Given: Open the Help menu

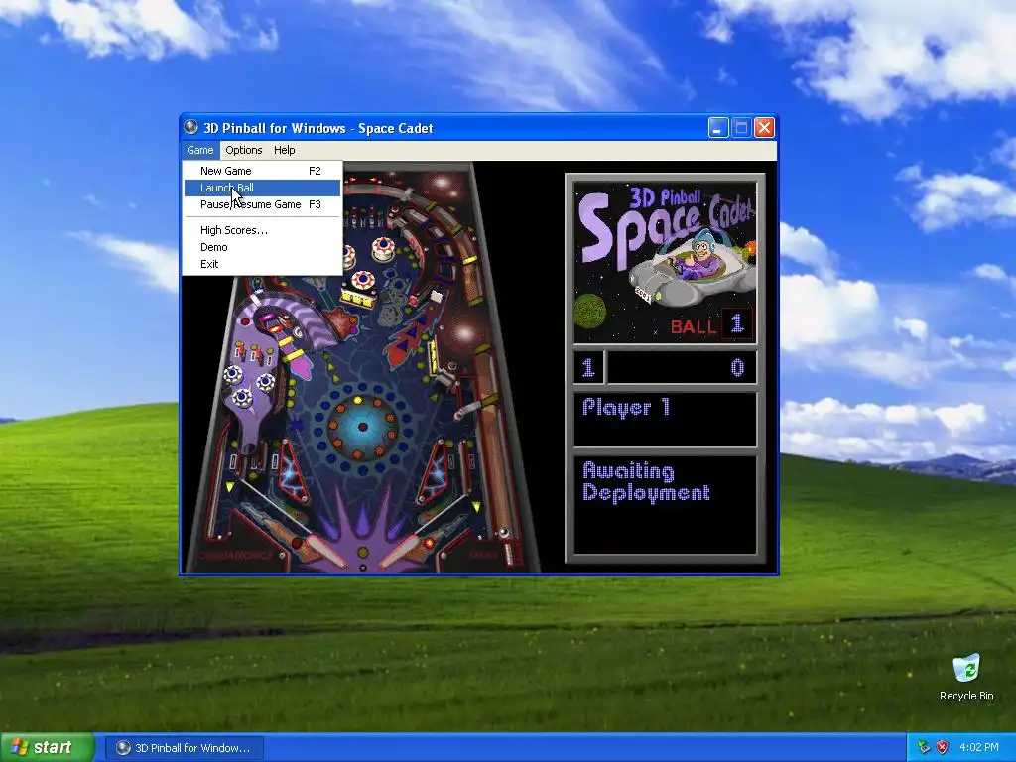Looking at the screenshot, I should coord(285,150).
